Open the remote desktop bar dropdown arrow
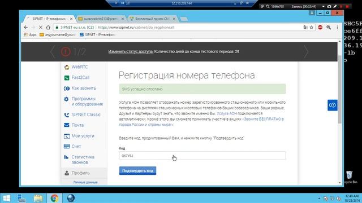The image size is (362, 203). point(116,3)
